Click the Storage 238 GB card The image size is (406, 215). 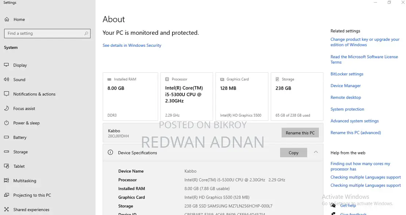(297, 97)
